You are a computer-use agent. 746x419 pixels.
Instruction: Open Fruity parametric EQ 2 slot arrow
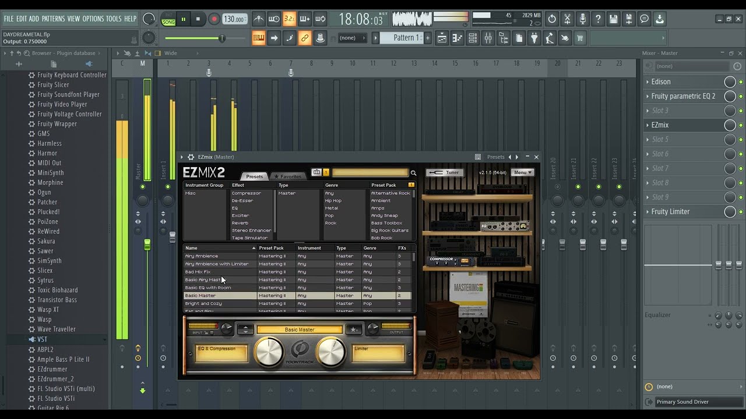click(x=648, y=97)
